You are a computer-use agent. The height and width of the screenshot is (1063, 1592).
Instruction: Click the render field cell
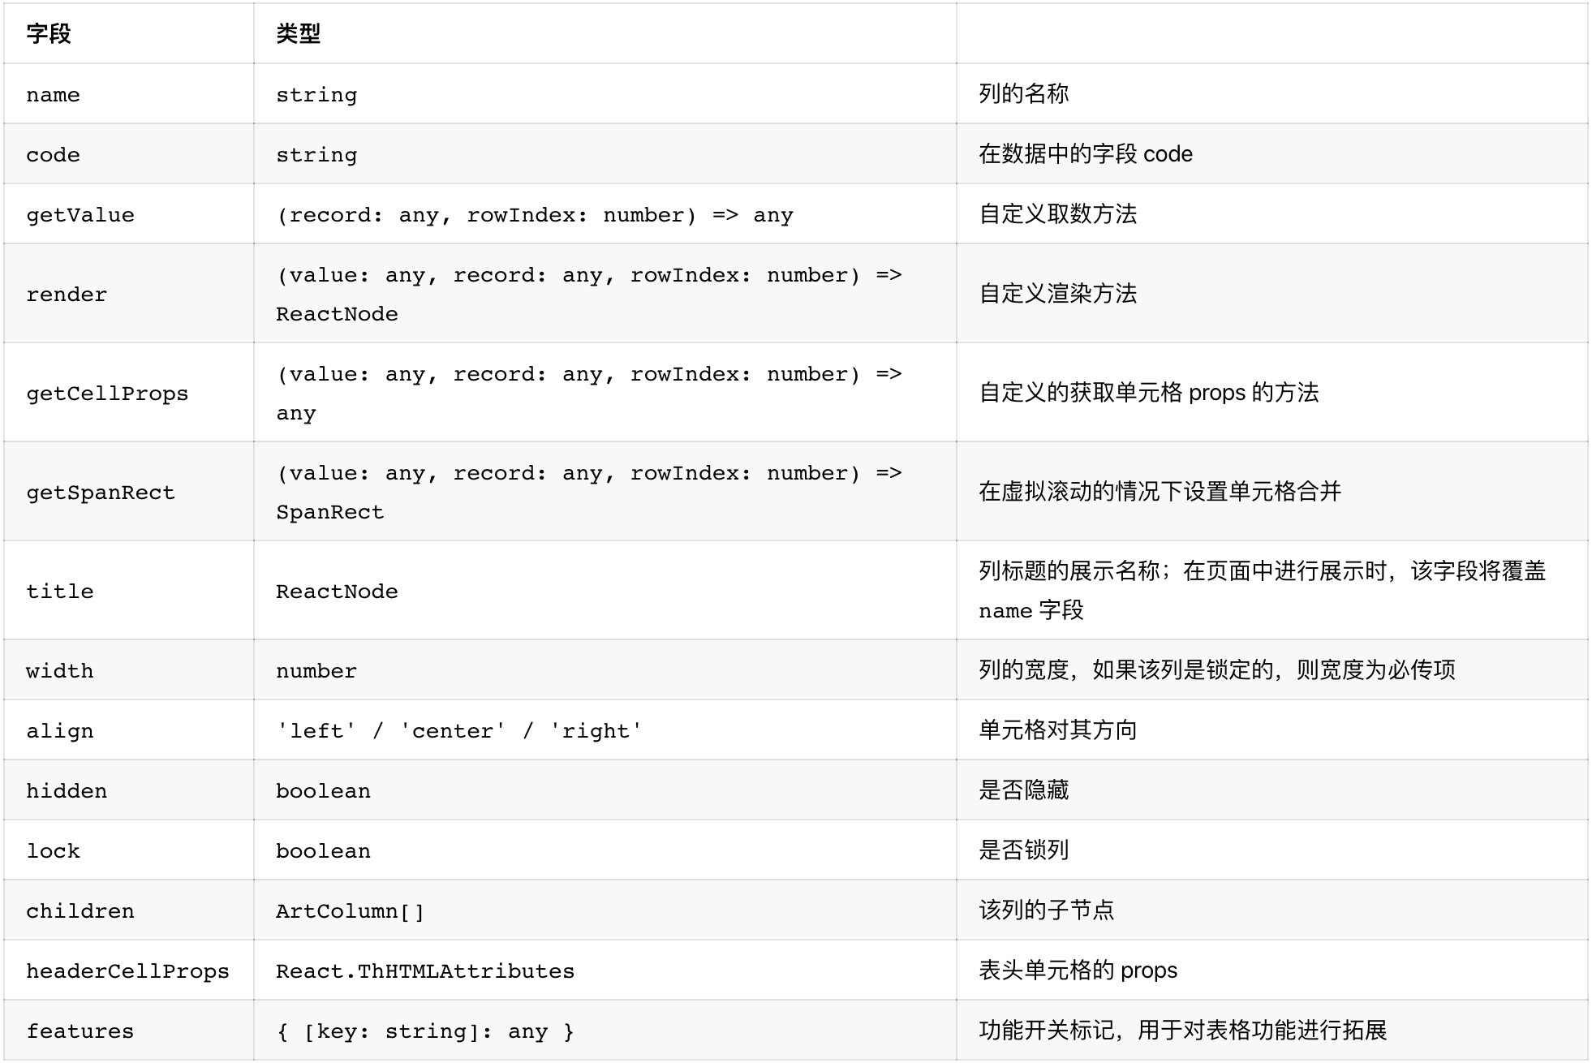click(68, 294)
